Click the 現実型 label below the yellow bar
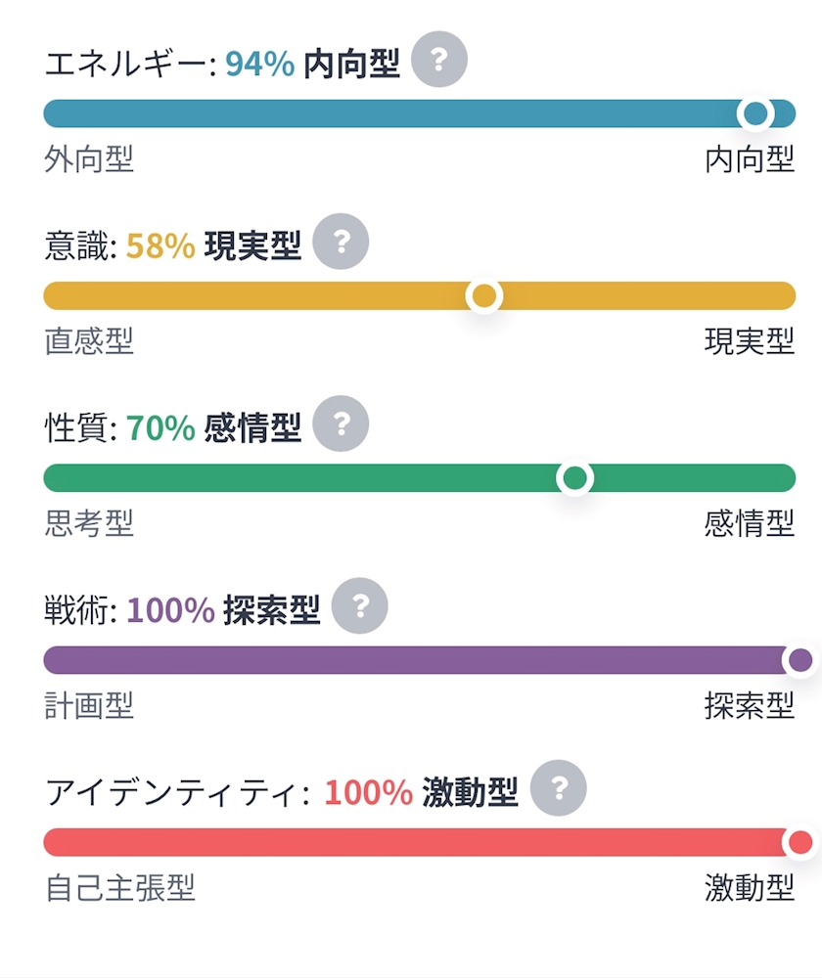 [x=750, y=341]
